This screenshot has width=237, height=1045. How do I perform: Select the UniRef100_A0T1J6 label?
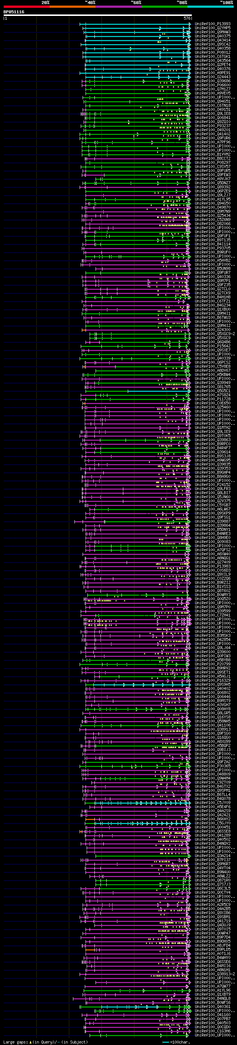pos(213,953)
